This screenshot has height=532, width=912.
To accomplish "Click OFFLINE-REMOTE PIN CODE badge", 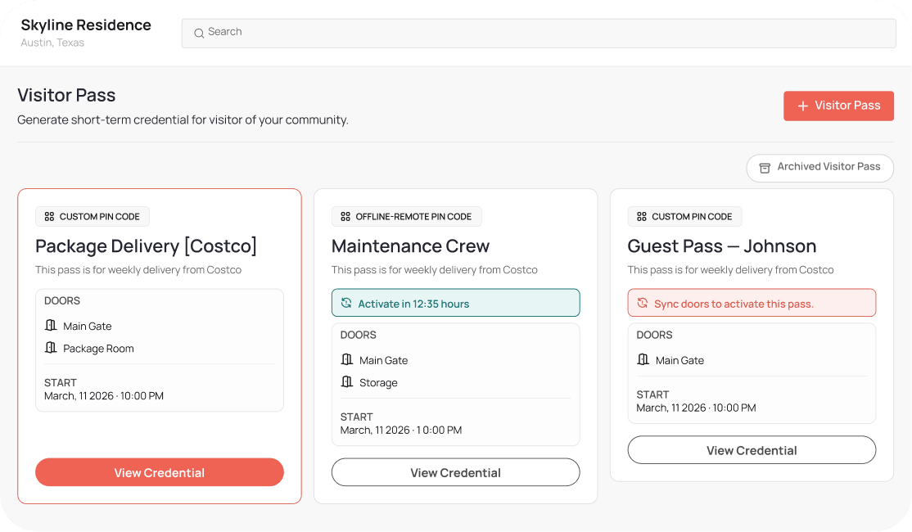I will point(407,216).
